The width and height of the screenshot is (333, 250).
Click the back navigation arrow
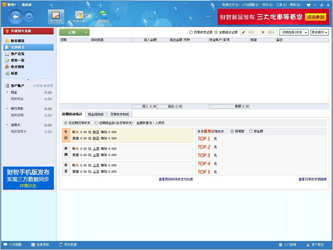16,17
